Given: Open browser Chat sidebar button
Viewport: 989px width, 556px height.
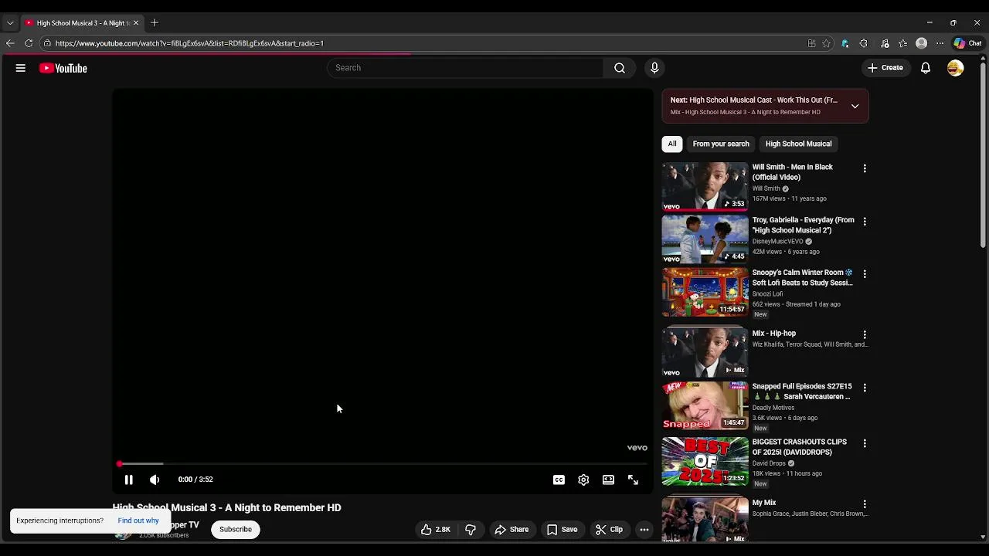Looking at the screenshot, I should (x=967, y=43).
